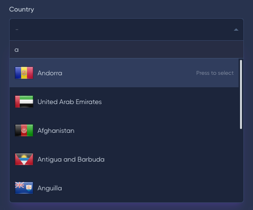Click the Anguilla flag icon
The height and width of the screenshot is (210, 253).
(x=24, y=188)
